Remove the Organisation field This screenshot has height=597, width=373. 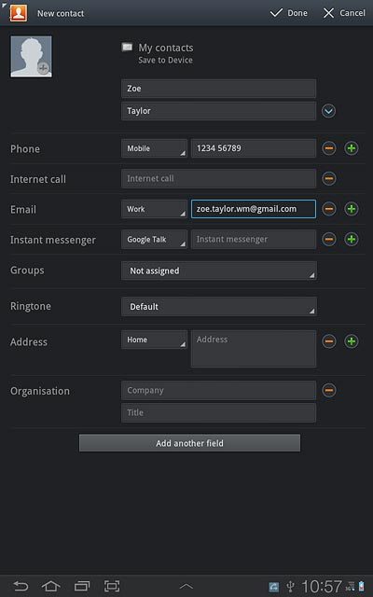[x=329, y=390]
